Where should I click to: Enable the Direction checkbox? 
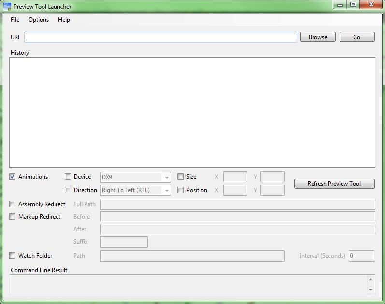(68, 190)
